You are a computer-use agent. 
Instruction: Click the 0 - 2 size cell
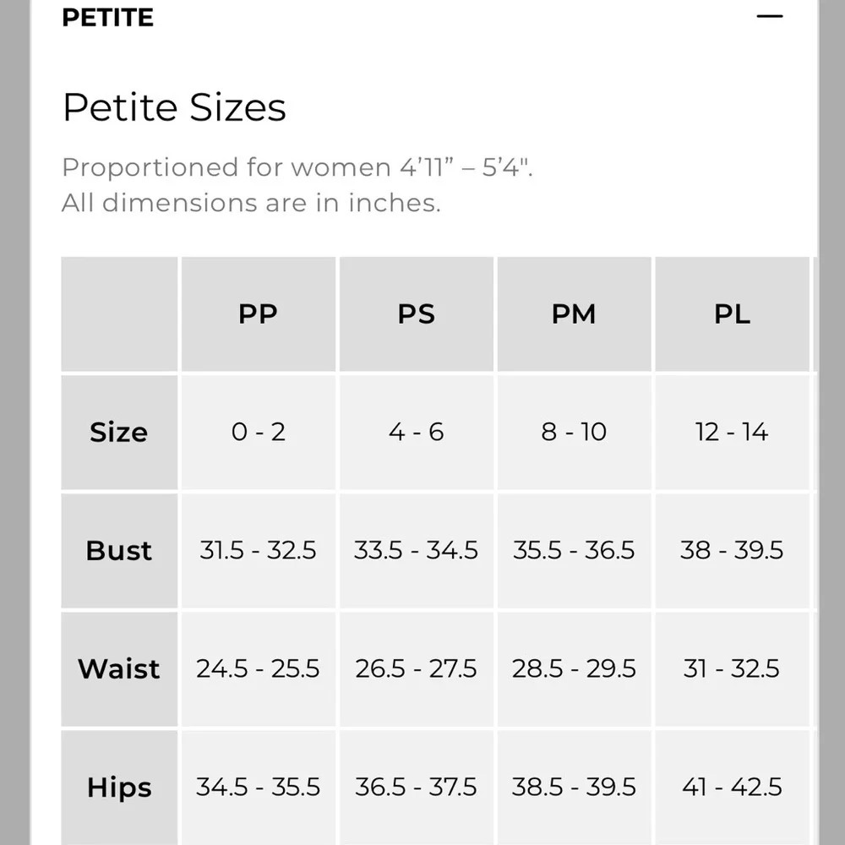coord(258,432)
